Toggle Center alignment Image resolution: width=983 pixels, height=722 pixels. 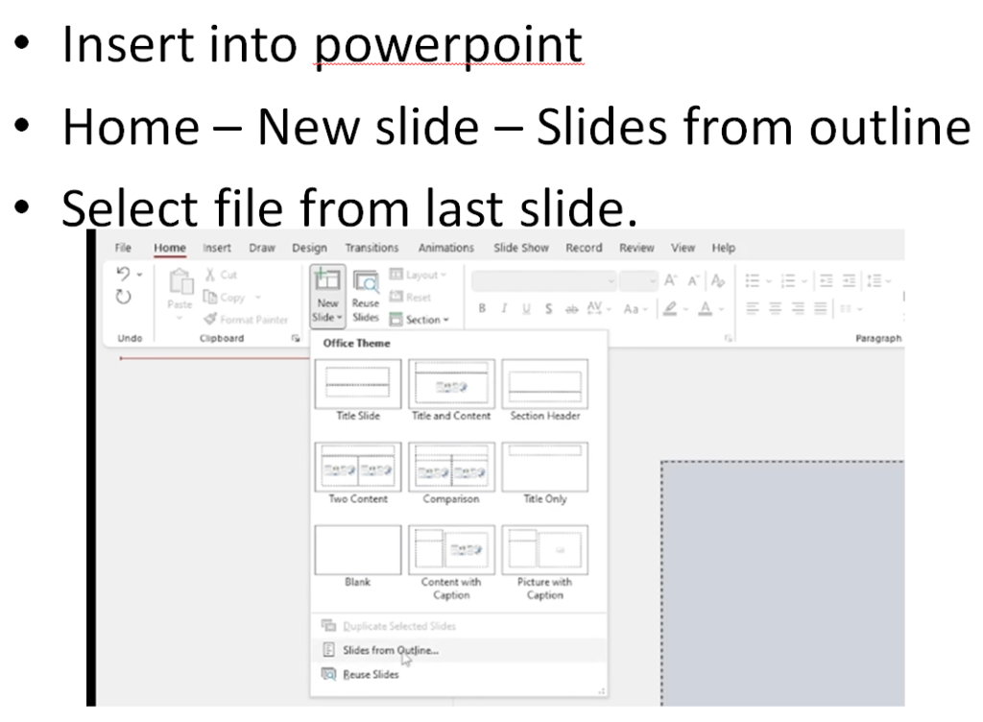coord(776,308)
